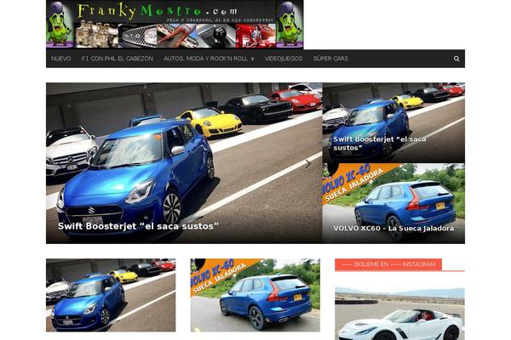511x340 pixels.
Task: Click the right green monster mascot in banner
Action: (x=290, y=25)
